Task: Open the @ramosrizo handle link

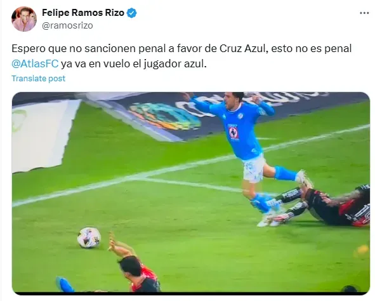Action: pyautogui.click(x=67, y=25)
